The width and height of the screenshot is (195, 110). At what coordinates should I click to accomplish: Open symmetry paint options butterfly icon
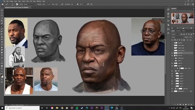[x=91, y=4]
